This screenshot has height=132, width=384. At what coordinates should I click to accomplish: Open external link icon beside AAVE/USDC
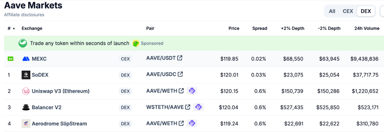180,74
